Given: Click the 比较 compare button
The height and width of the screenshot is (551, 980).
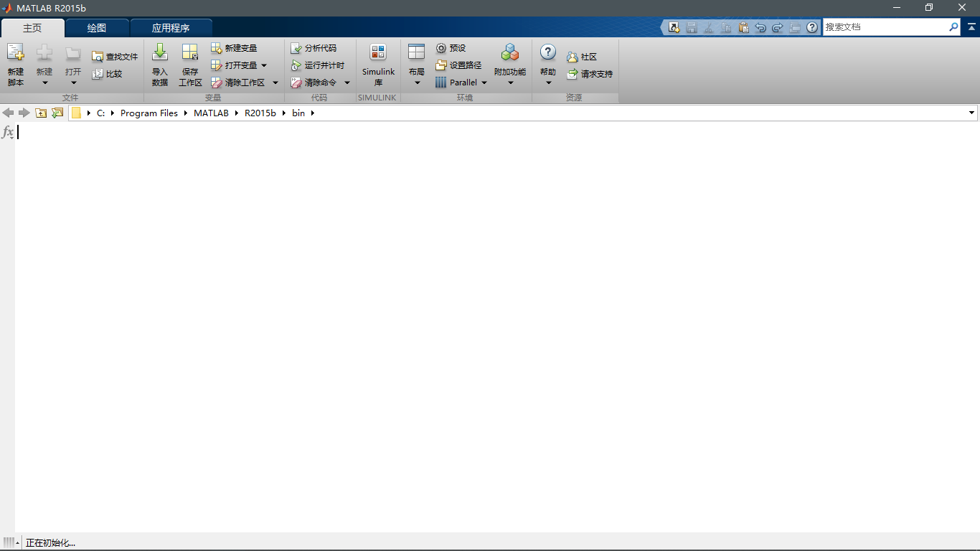Looking at the screenshot, I should pos(107,74).
